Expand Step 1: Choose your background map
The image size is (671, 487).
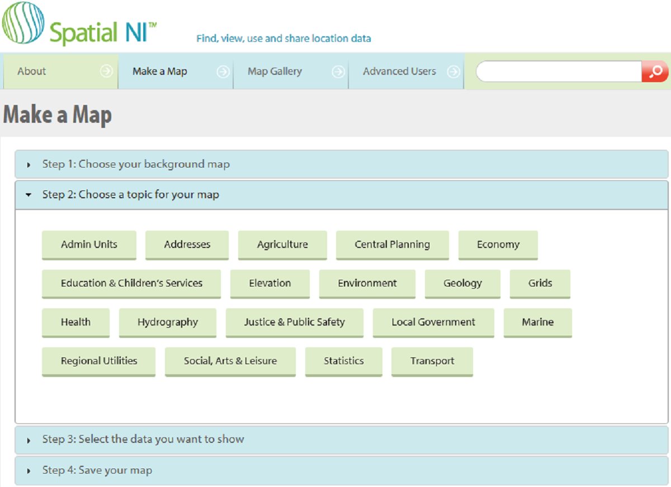pos(342,164)
